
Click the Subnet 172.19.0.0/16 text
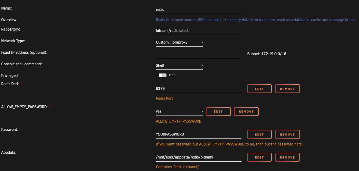(x=267, y=54)
